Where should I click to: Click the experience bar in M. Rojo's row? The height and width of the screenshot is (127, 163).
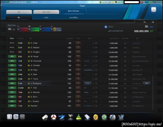click(x=88, y=70)
